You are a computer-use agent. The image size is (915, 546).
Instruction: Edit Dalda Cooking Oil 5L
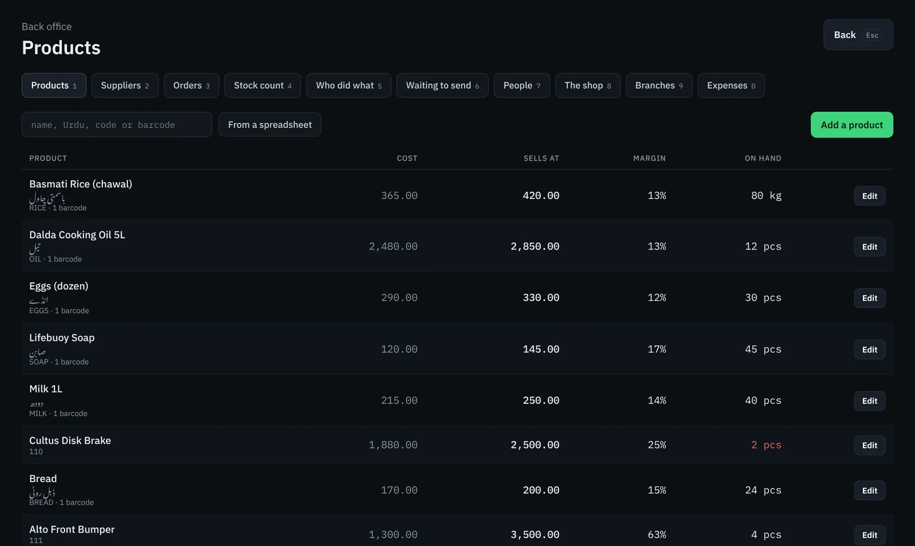[x=869, y=247]
